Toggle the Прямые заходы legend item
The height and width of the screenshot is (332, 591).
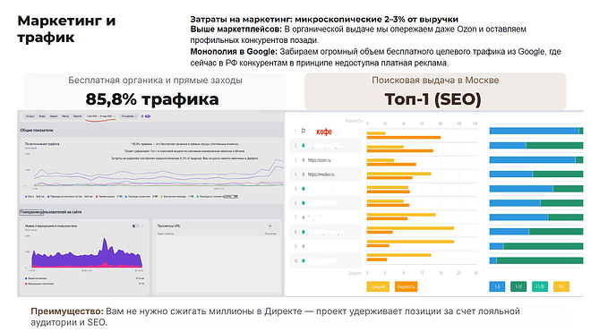point(109,197)
